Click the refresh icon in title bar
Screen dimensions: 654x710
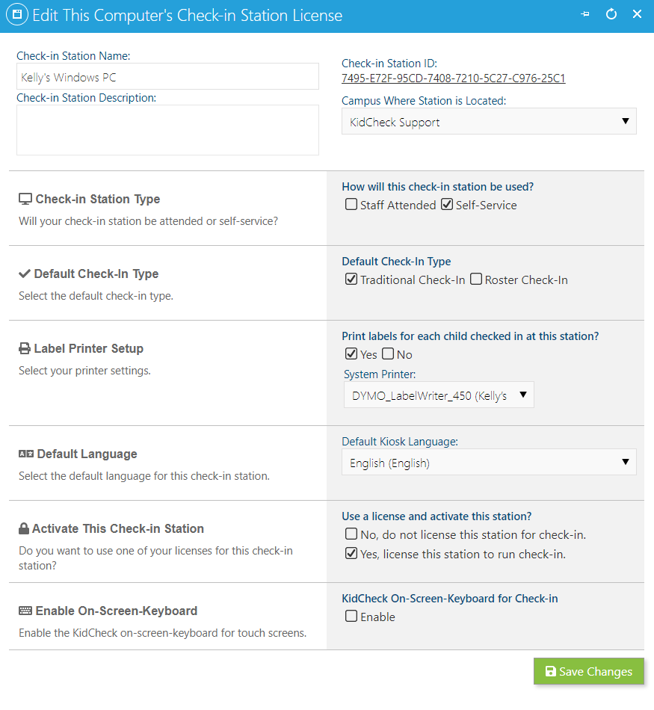point(611,14)
